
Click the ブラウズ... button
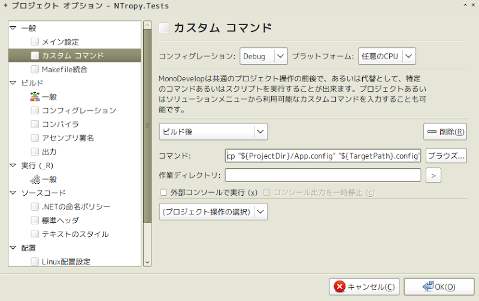point(446,156)
